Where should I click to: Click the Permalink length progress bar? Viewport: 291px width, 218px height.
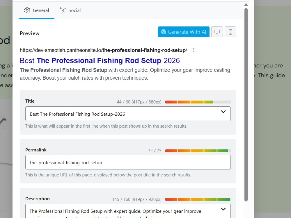198,151
